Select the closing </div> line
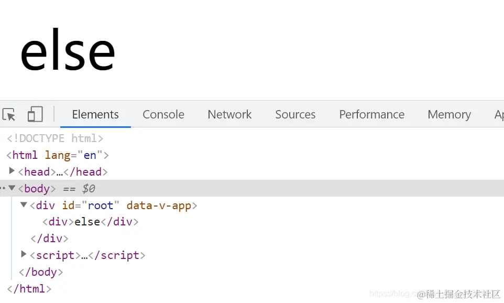The image size is (504, 303). click(x=49, y=239)
